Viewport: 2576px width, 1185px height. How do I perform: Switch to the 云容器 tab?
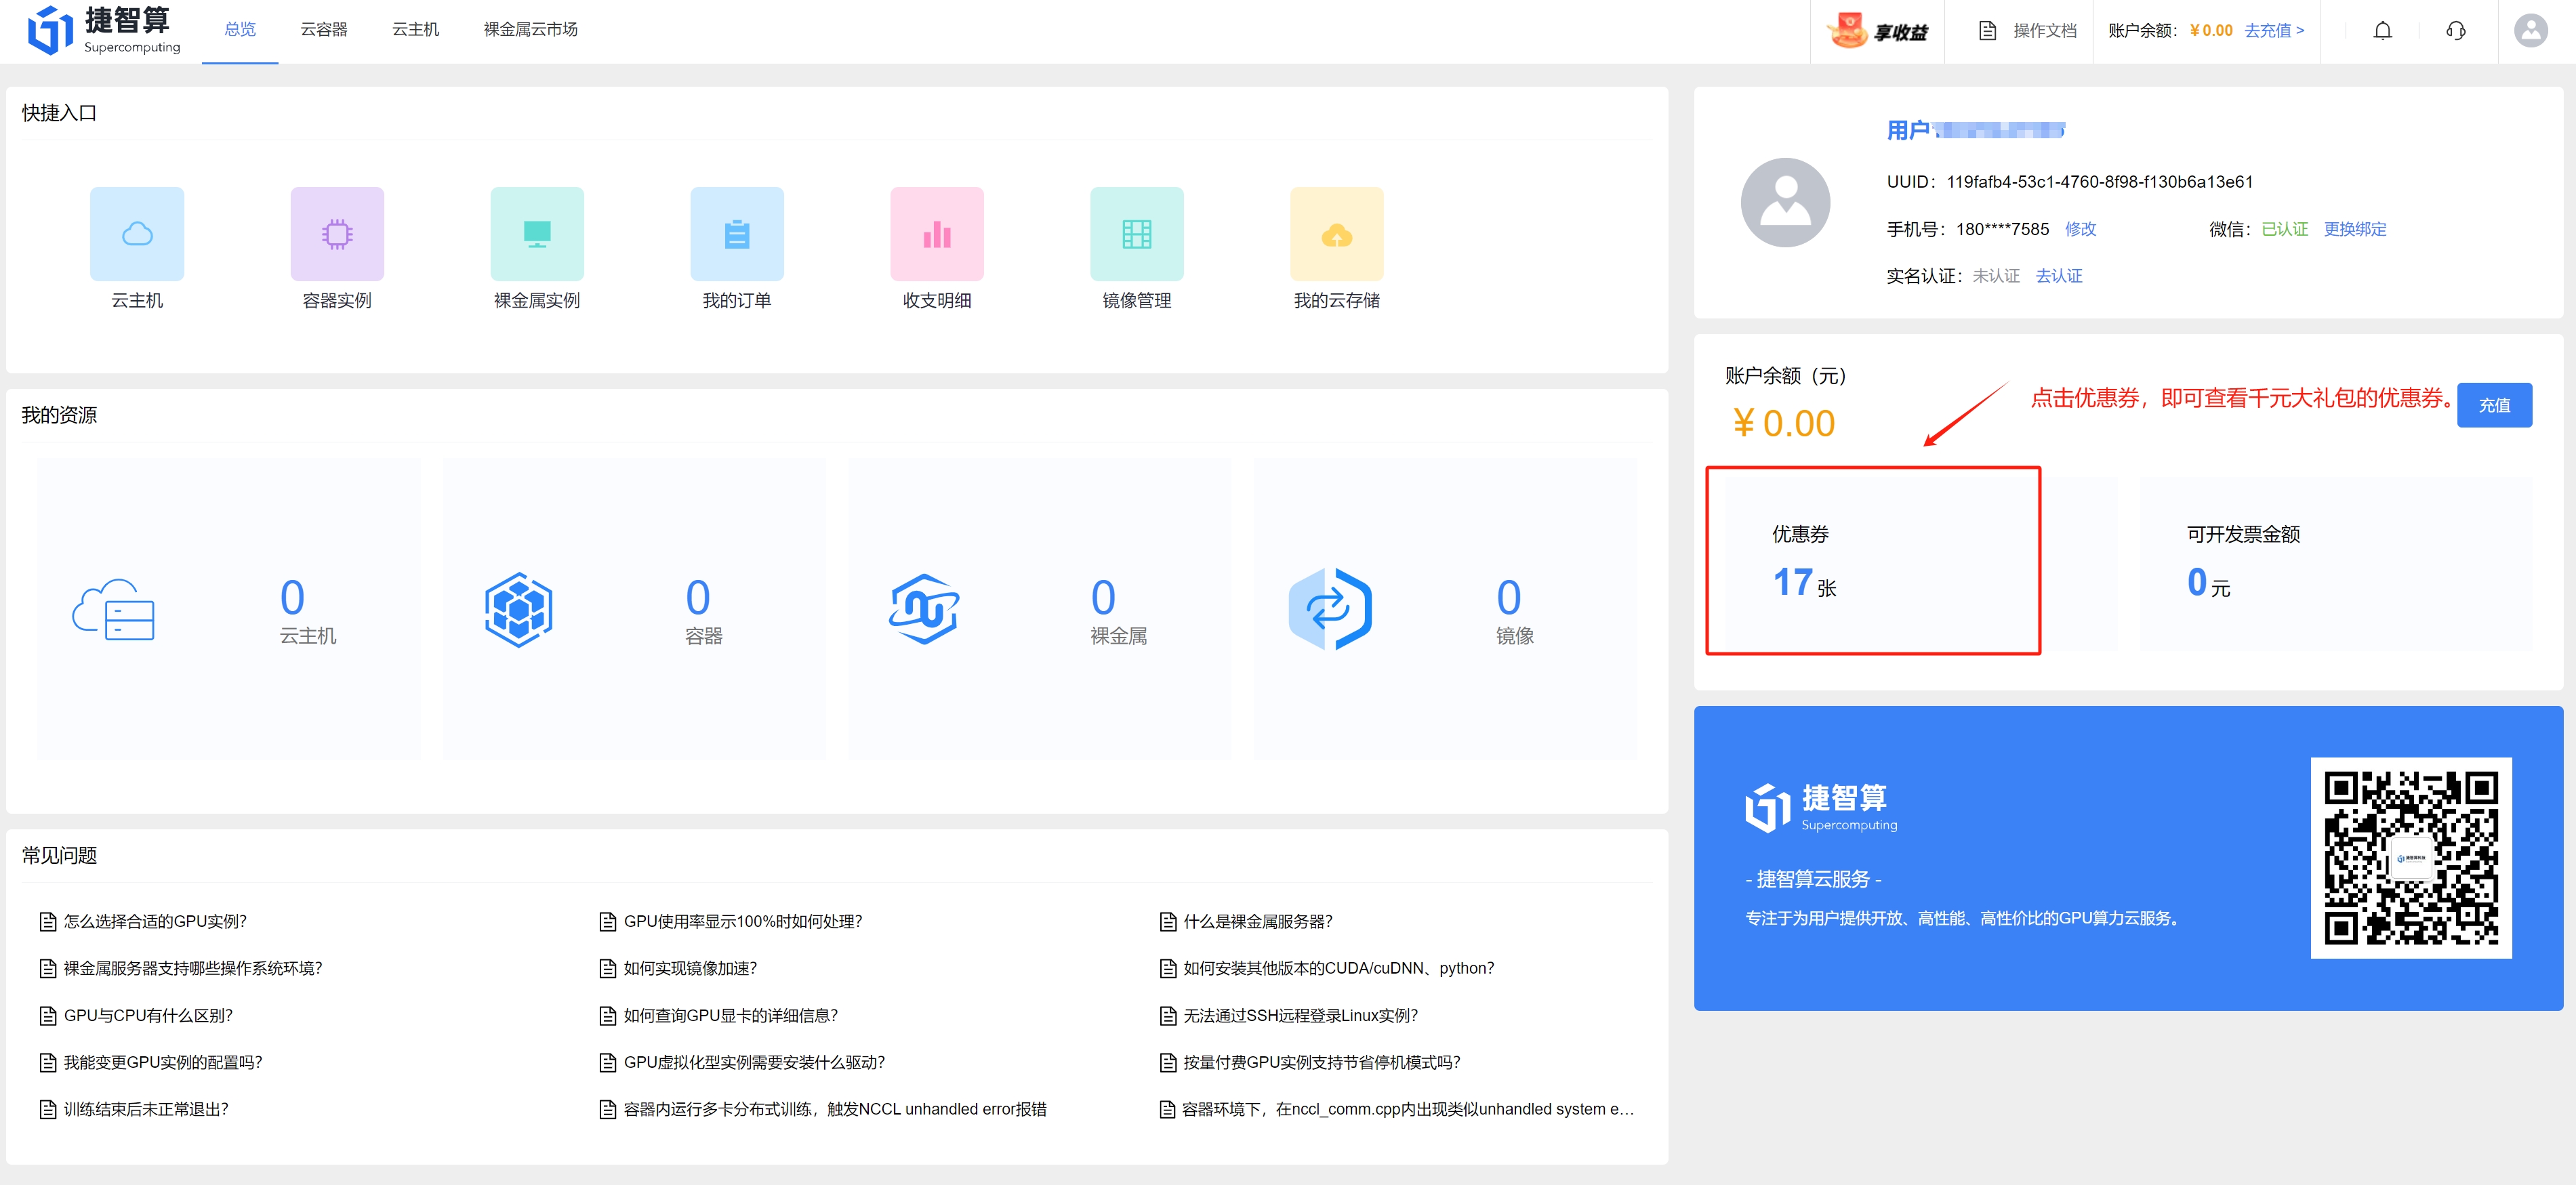(x=324, y=30)
